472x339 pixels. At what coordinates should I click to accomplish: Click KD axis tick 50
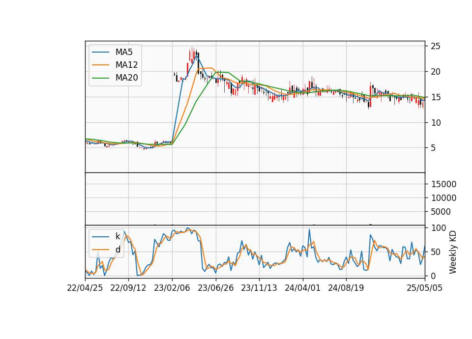[x=436, y=252]
